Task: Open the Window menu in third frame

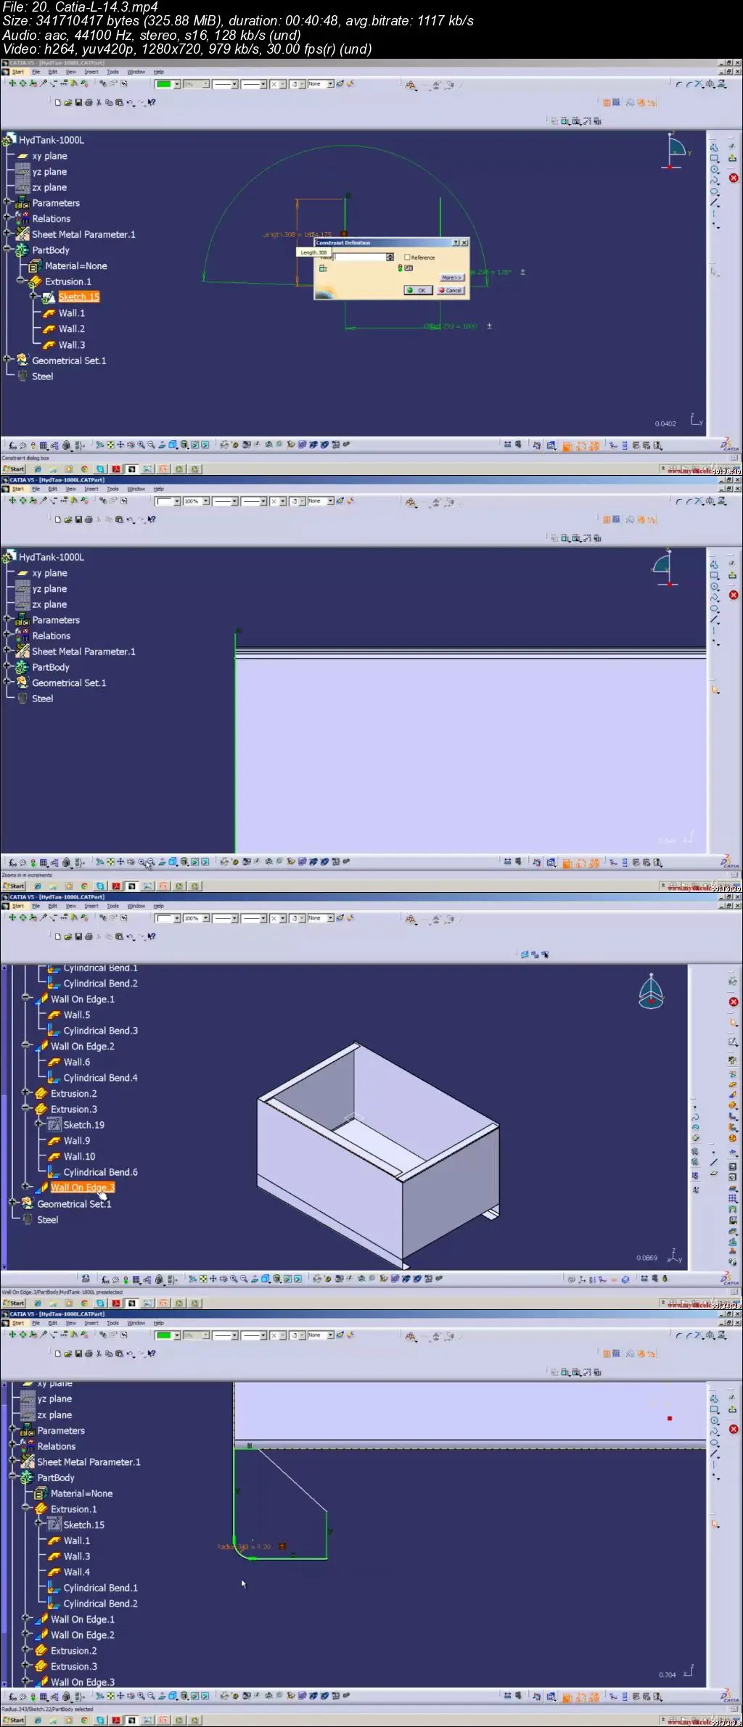Action: point(136,906)
